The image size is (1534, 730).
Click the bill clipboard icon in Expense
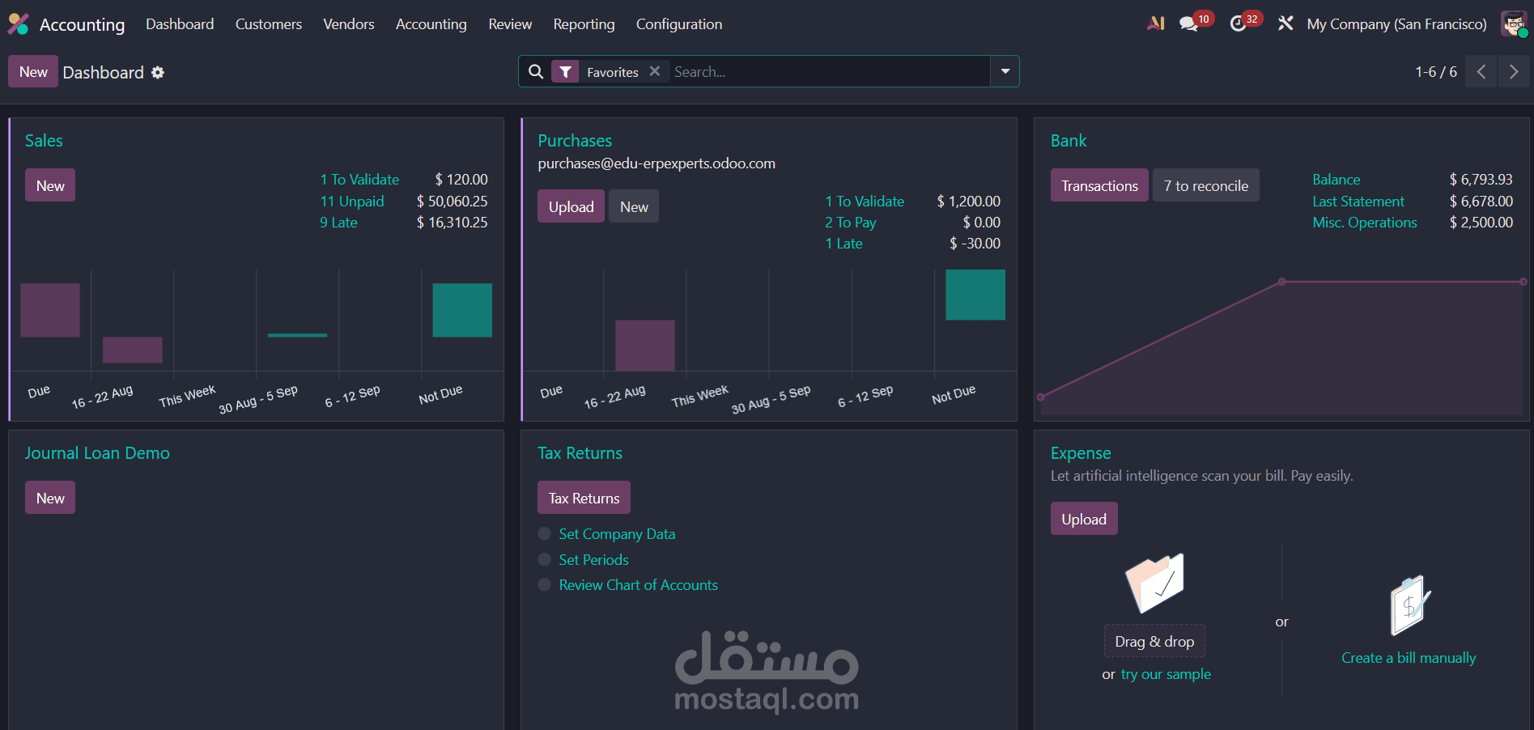click(1409, 605)
